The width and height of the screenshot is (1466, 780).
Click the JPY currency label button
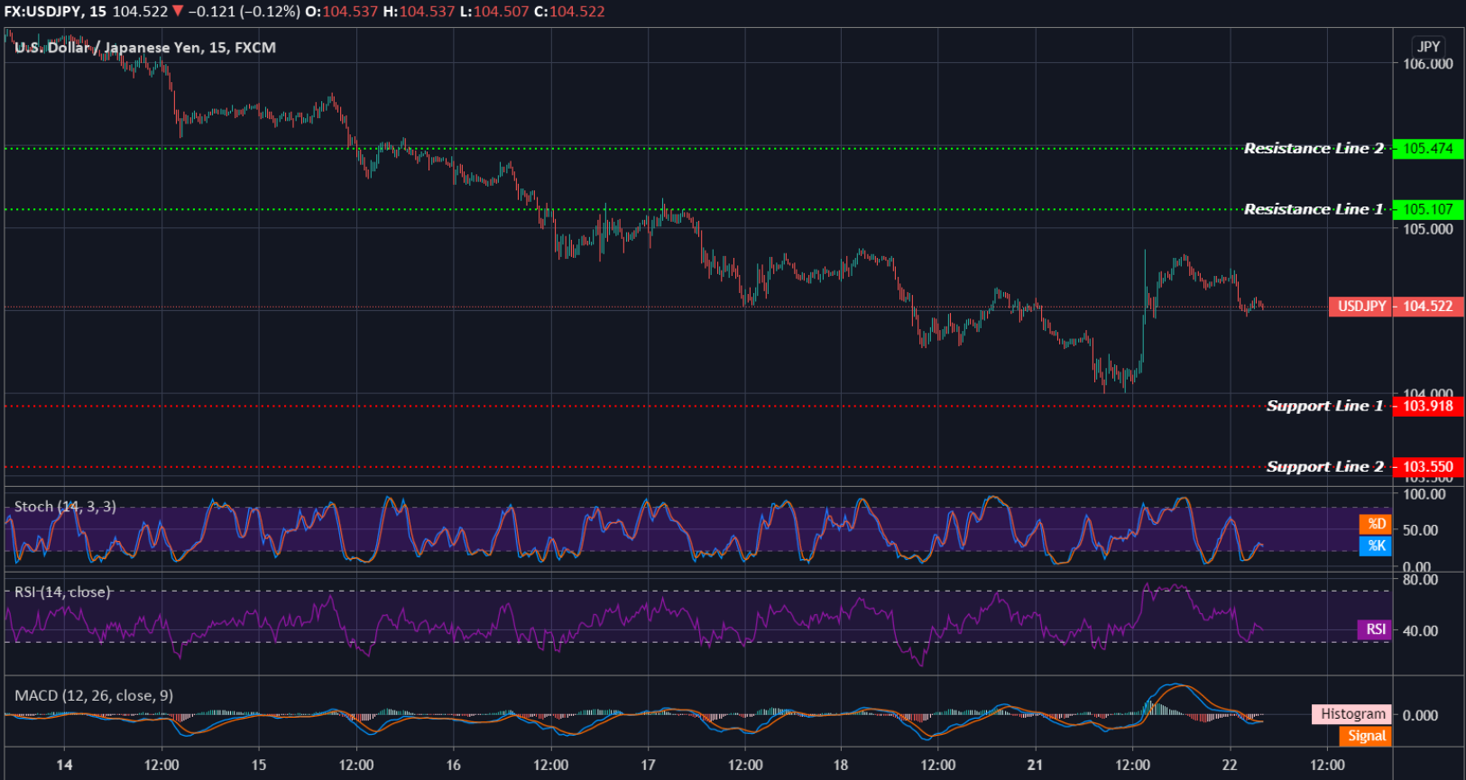[x=1428, y=46]
